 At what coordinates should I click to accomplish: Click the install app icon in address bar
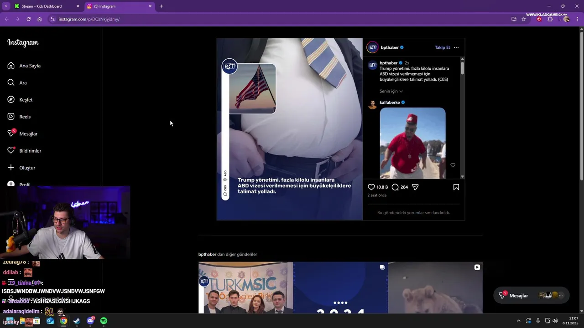(514, 19)
